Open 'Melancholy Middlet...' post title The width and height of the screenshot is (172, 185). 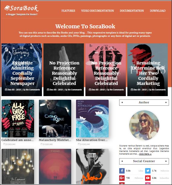[x=55, y=140]
